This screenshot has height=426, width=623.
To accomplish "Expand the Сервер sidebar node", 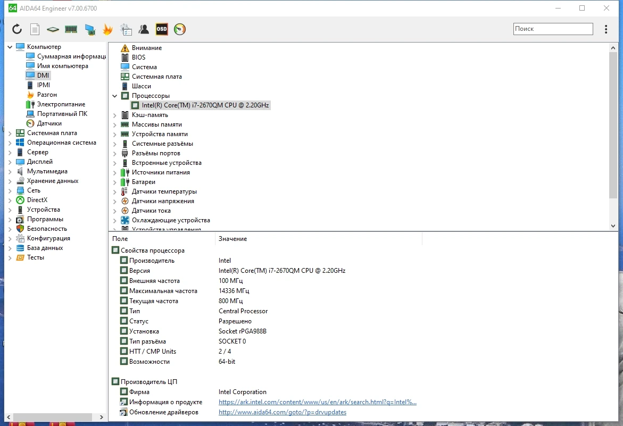I will coord(10,152).
